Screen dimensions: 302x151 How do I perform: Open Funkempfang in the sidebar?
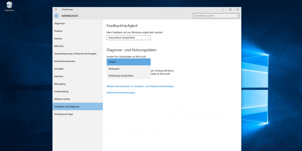[x=77, y=91]
